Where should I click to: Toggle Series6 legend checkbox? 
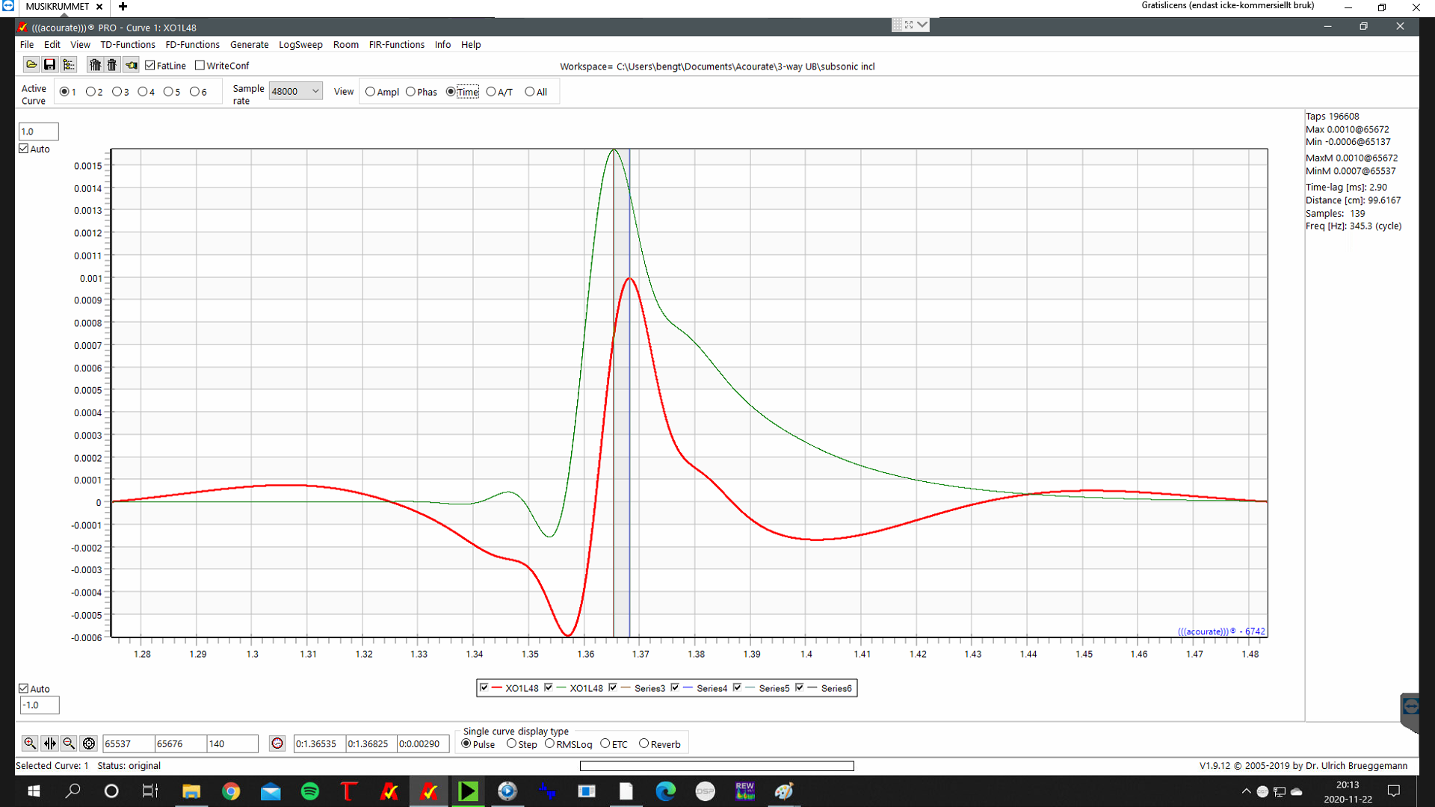pos(800,687)
